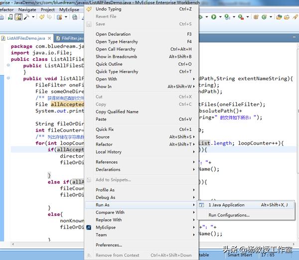Click the Java Application launch icon
This screenshot has width=299, height=260.
[202, 205]
